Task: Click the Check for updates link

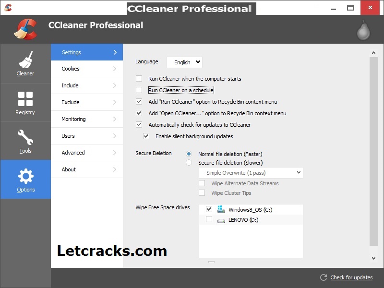Action: tap(351, 277)
